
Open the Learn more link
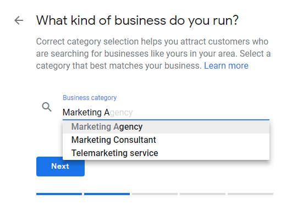[x=226, y=66]
